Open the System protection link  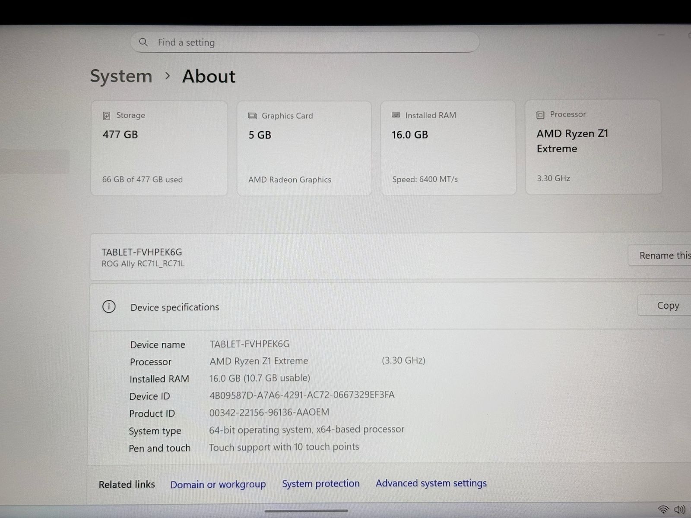pyautogui.click(x=320, y=483)
